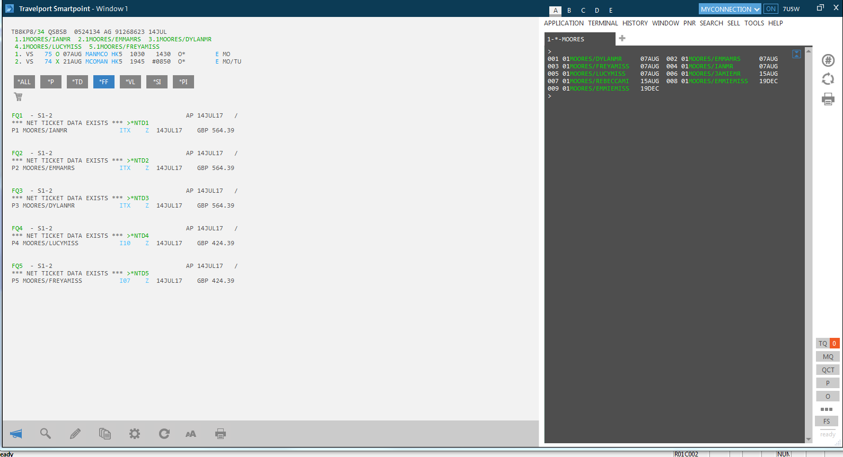Click the printer icon in right sidebar
This screenshot has height=457, width=843.
[828, 99]
